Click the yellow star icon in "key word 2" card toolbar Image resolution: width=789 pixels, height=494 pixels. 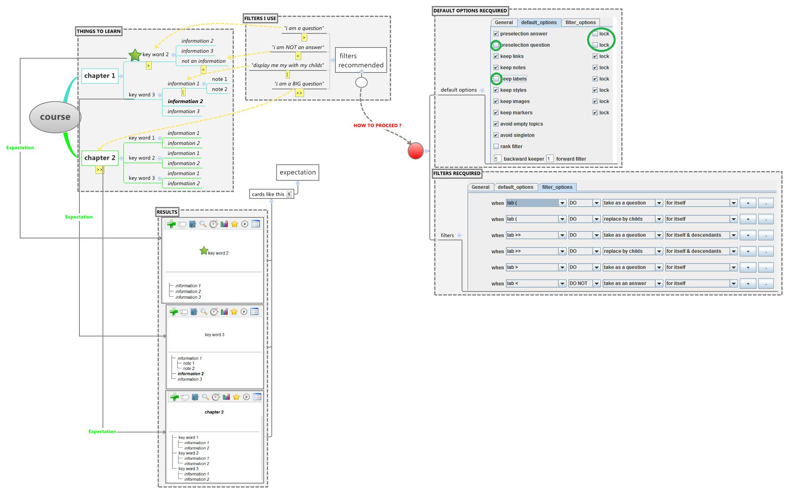(234, 224)
